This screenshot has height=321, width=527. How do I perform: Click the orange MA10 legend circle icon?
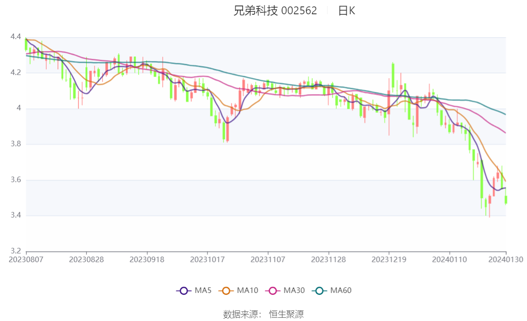pos(226,291)
